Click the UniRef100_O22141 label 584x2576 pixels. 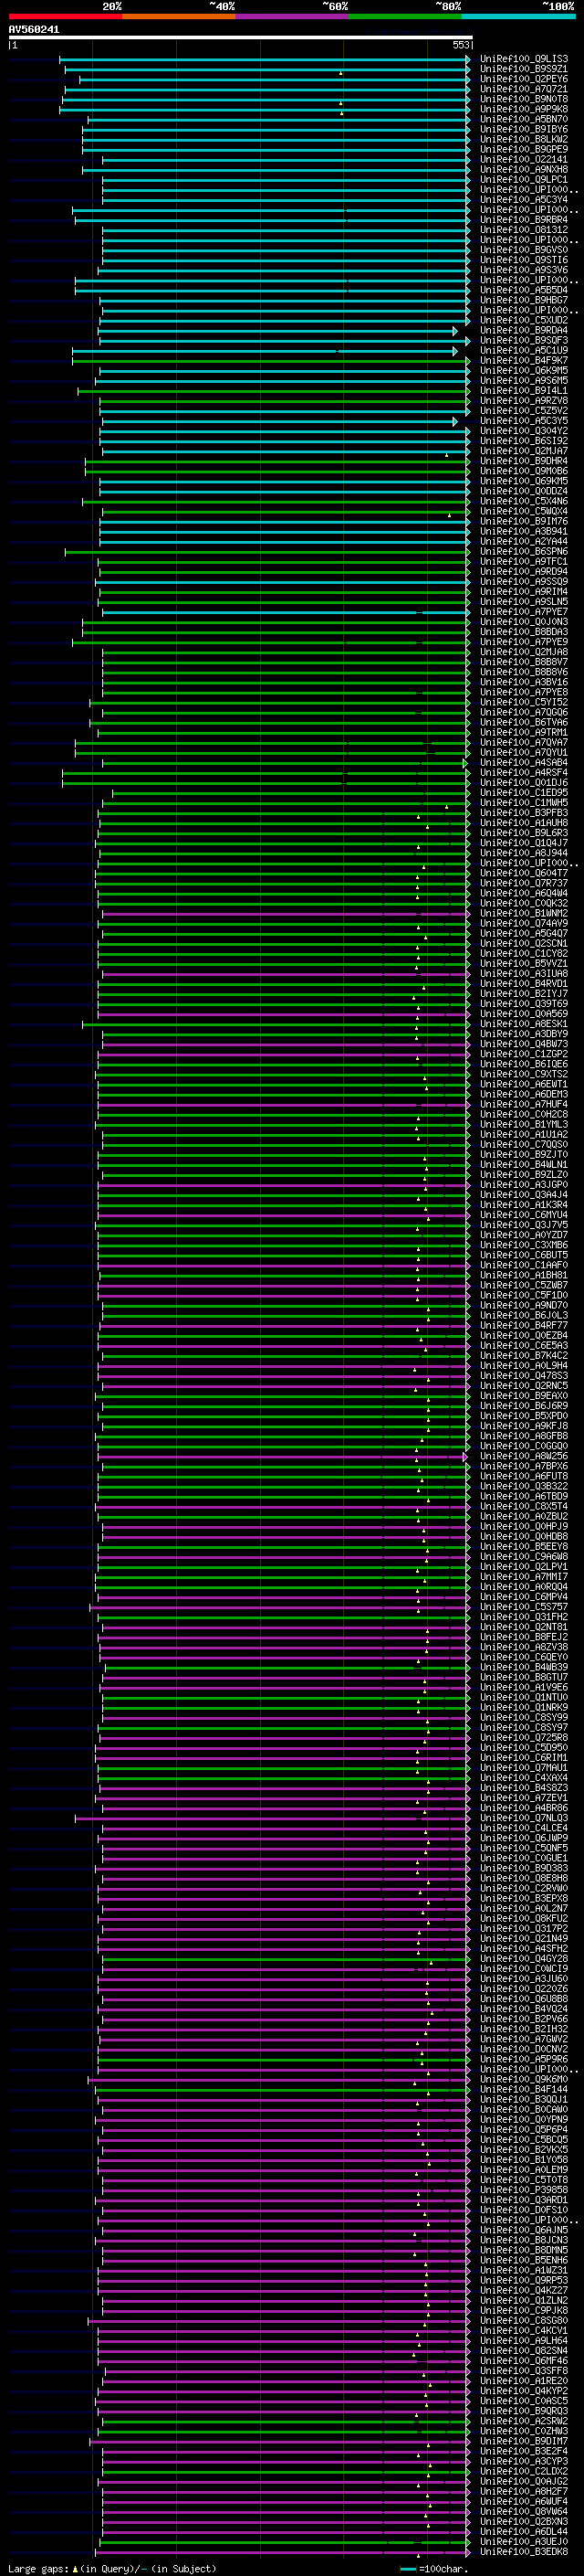pos(524,159)
